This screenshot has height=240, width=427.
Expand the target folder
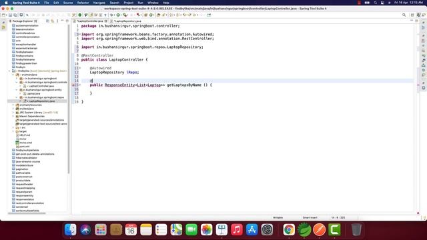coord(13,131)
